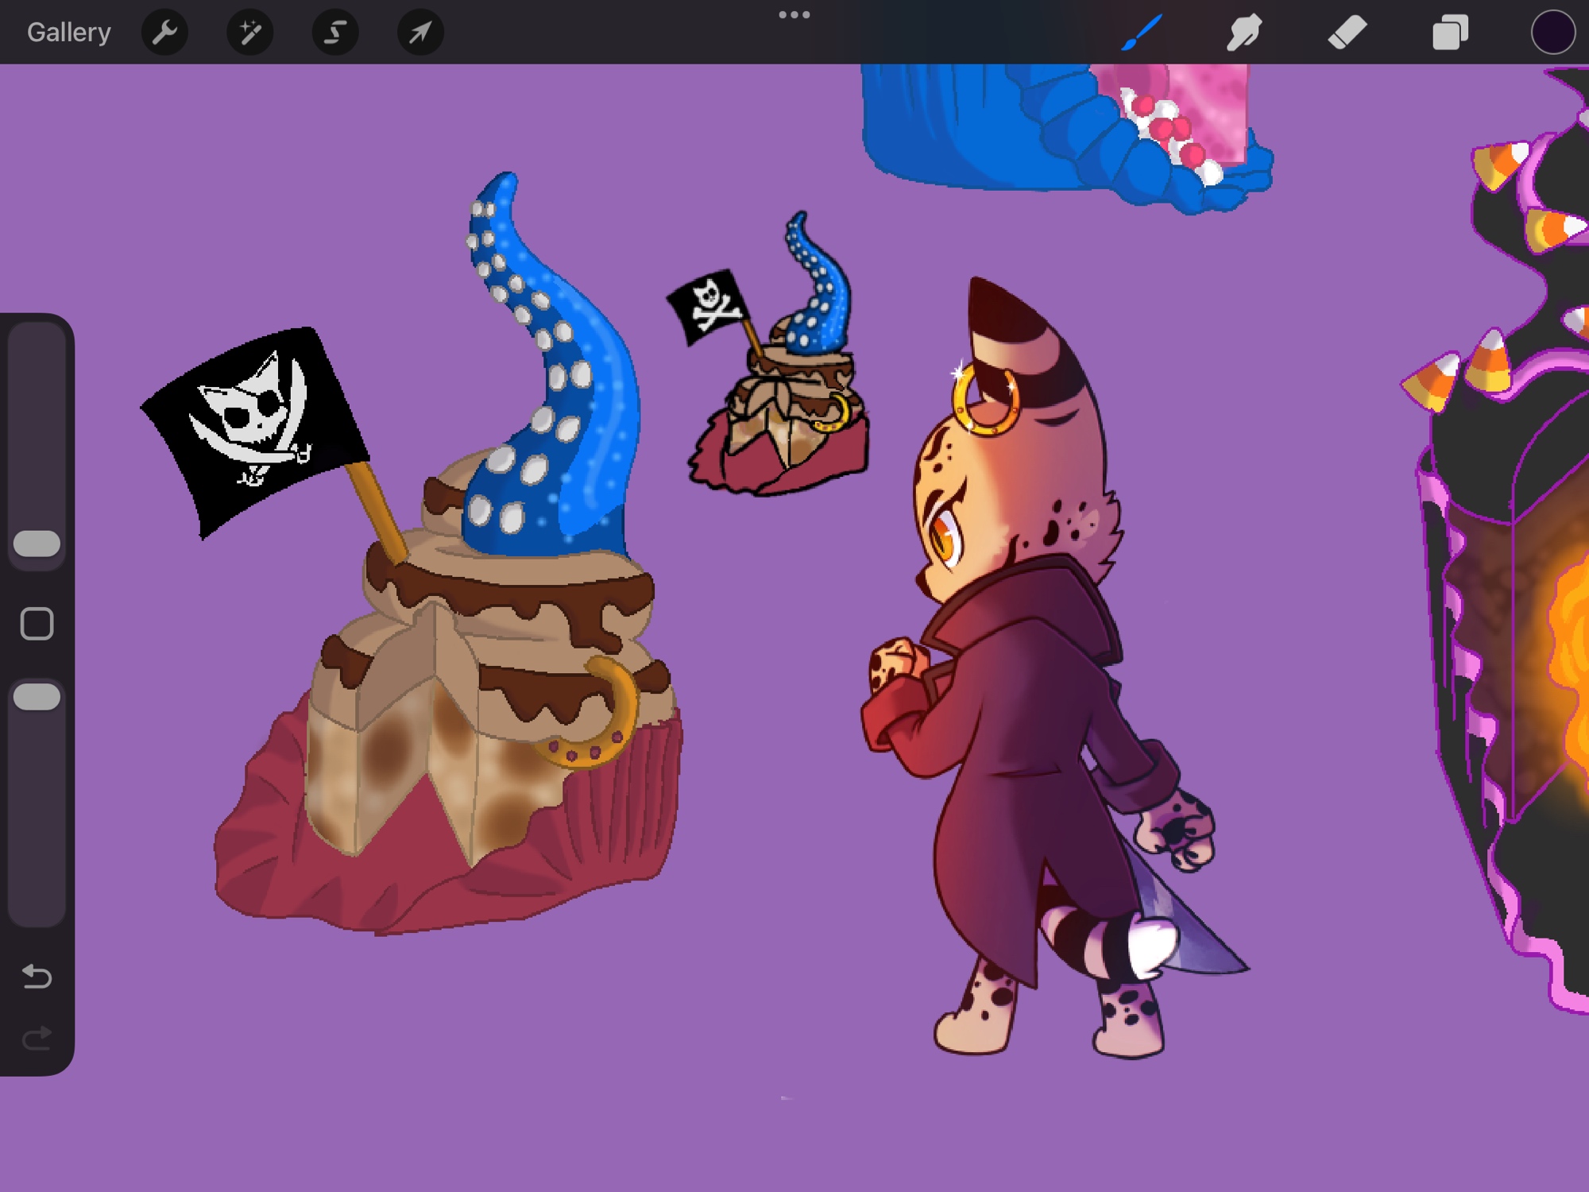1589x1192 pixels.
Task: Select the Eraser tool
Action: pyautogui.click(x=1347, y=33)
